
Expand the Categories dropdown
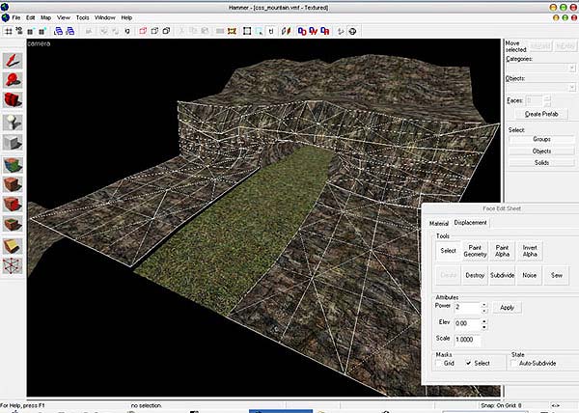[x=572, y=68]
